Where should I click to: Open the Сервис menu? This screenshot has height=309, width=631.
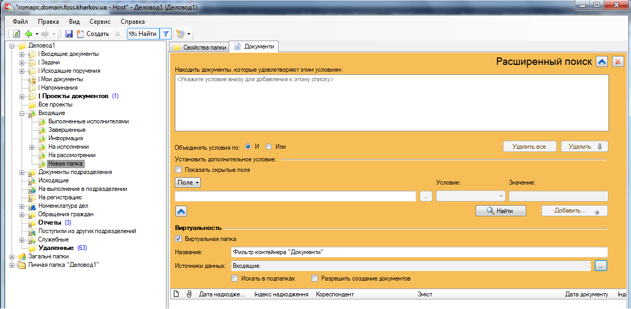[x=99, y=22]
